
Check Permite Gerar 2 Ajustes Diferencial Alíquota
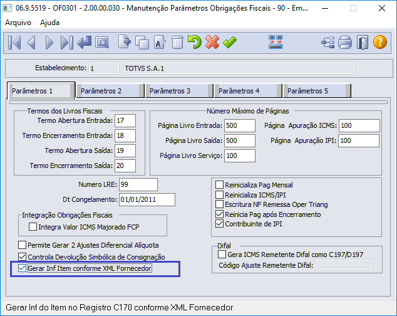click(22, 245)
